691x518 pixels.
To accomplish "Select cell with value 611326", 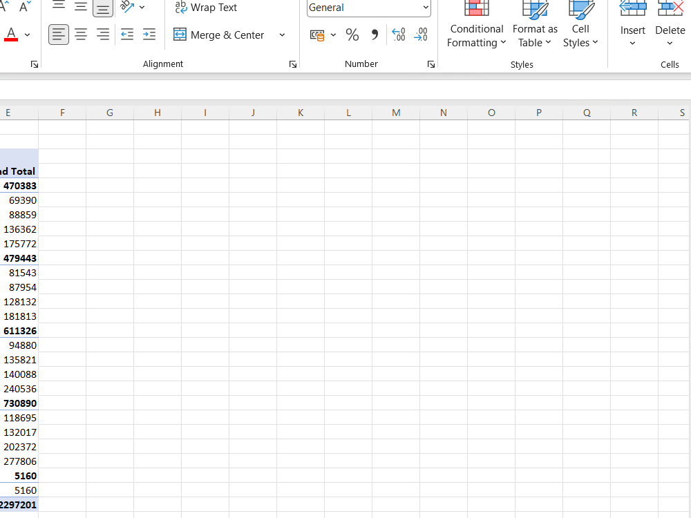I will (19, 331).
